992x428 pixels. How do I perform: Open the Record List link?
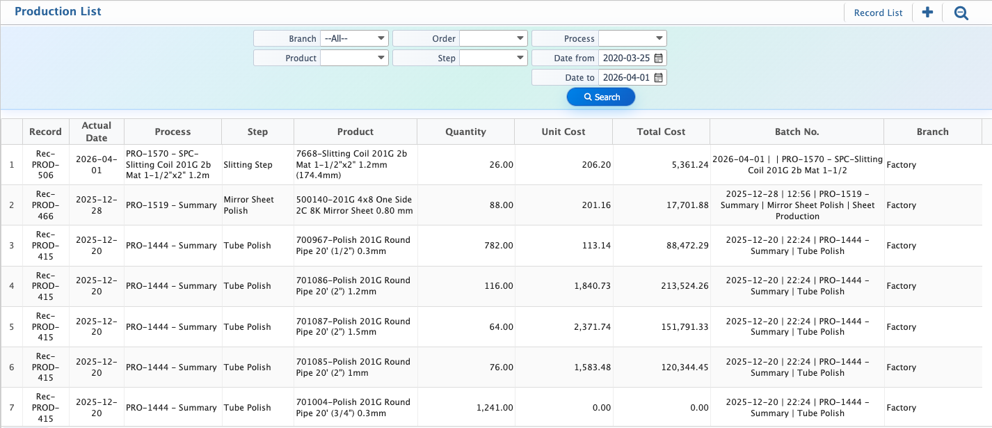coord(878,13)
